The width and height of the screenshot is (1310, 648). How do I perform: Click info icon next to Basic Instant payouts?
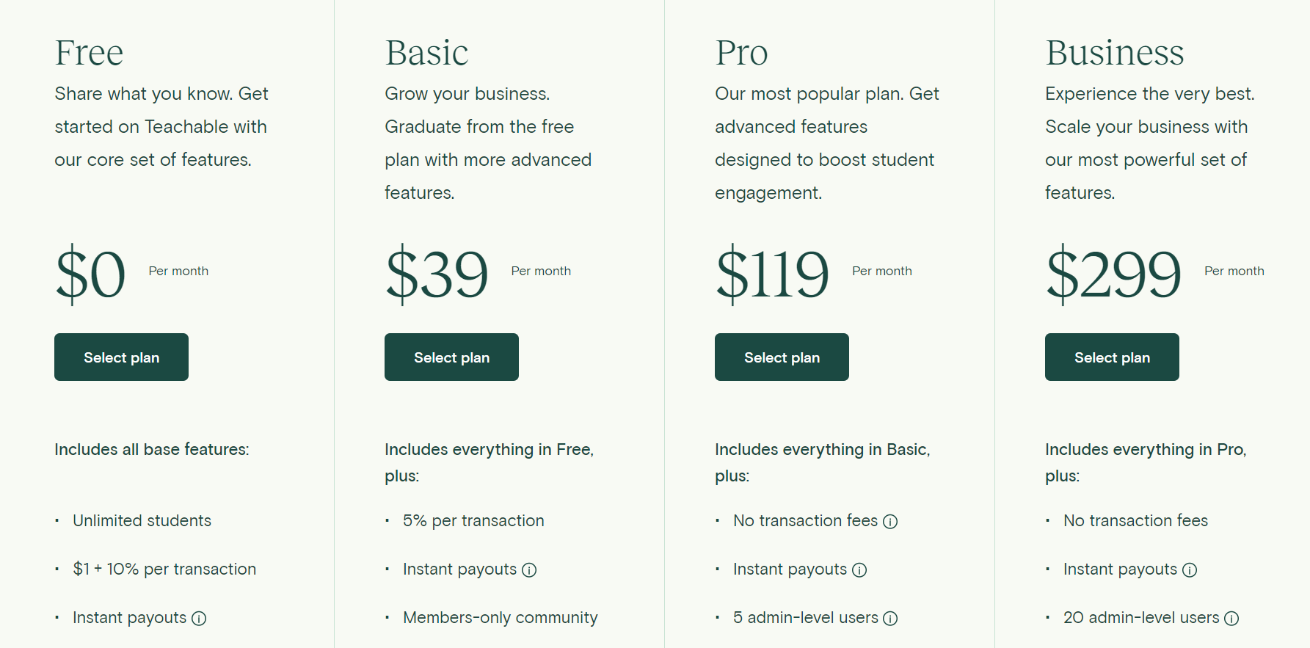click(529, 570)
